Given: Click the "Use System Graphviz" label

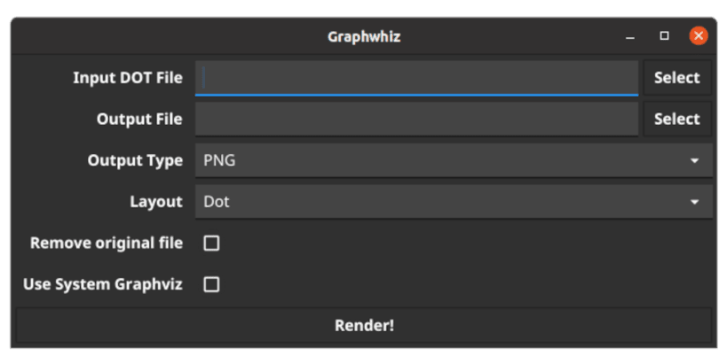Looking at the screenshot, I should pyautogui.click(x=103, y=284).
